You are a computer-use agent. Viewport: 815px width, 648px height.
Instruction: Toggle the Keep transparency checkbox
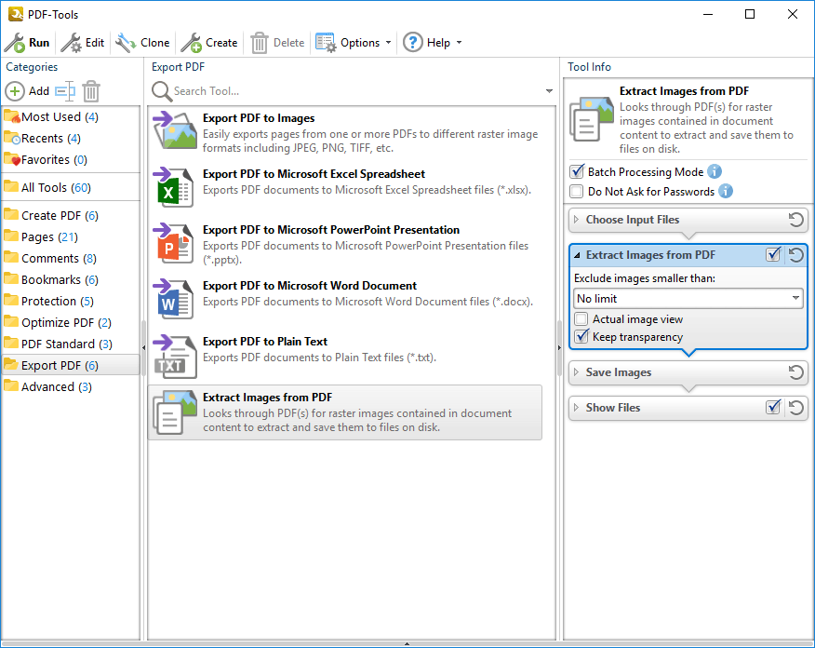[x=581, y=336]
